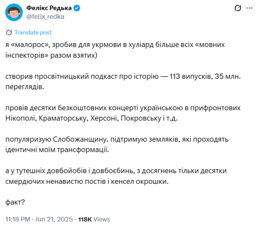
Task: Open the @felix_redka handle link
Action: click(x=44, y=16)
